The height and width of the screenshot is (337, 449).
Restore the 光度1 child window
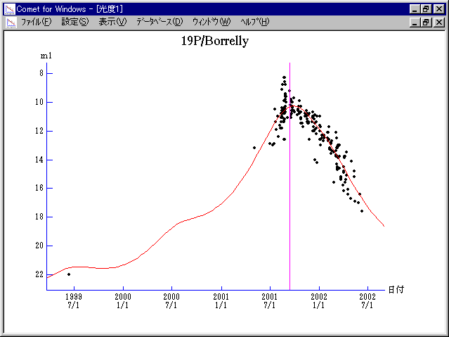tap(426, 22)
